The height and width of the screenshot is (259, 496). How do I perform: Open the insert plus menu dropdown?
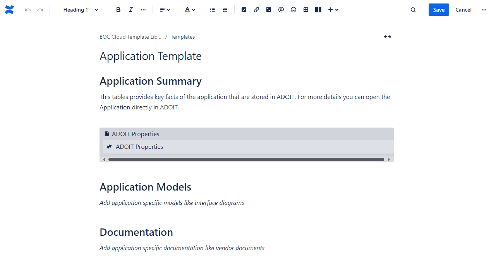click(333, 10)
